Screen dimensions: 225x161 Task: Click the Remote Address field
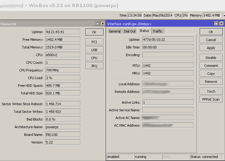[x=168, y=92]
